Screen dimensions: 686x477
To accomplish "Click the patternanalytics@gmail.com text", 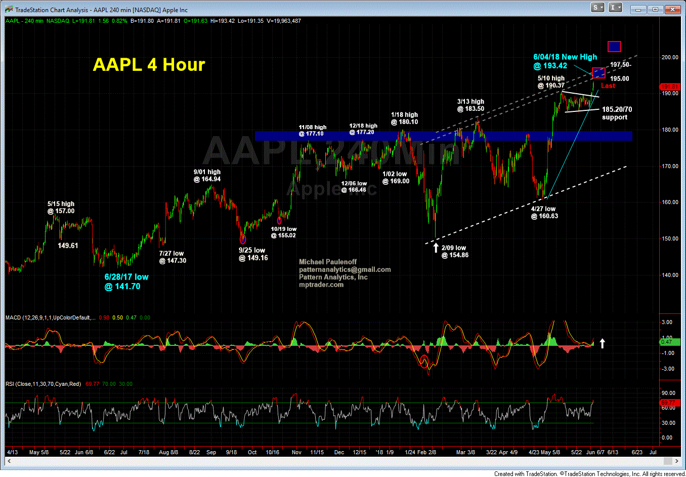I will tap(345, 269).
